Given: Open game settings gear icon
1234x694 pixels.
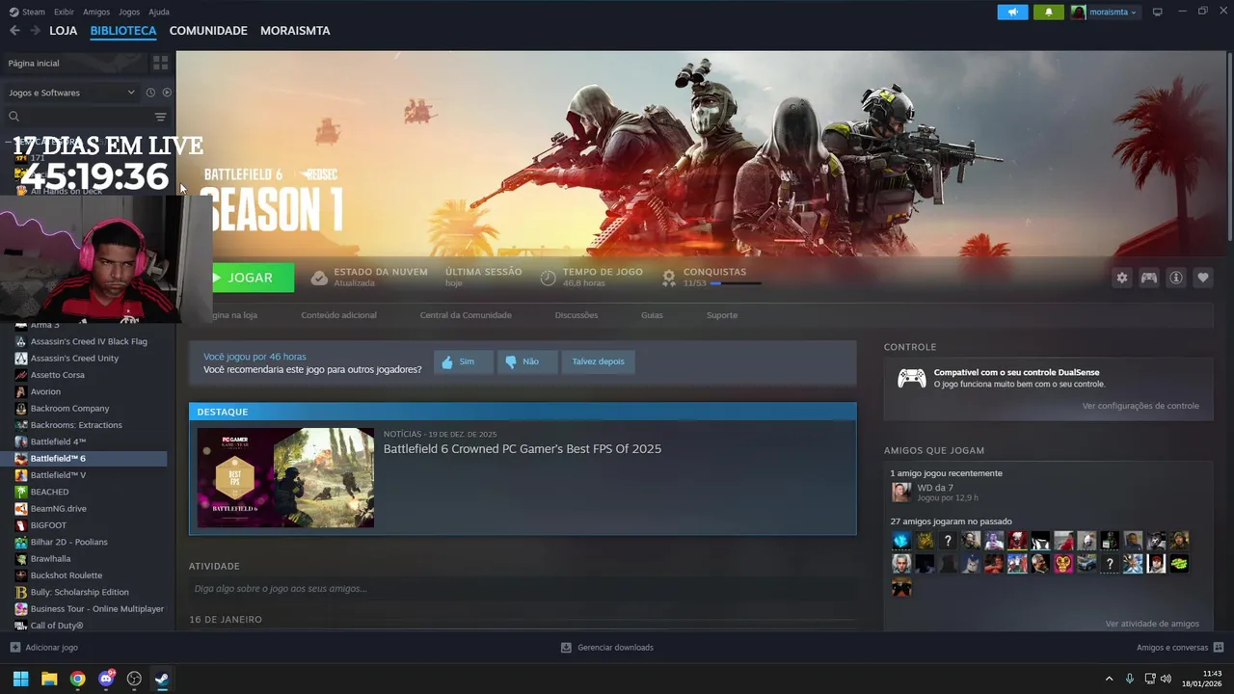Looking at the screenshot, I should coord(1122,278).
